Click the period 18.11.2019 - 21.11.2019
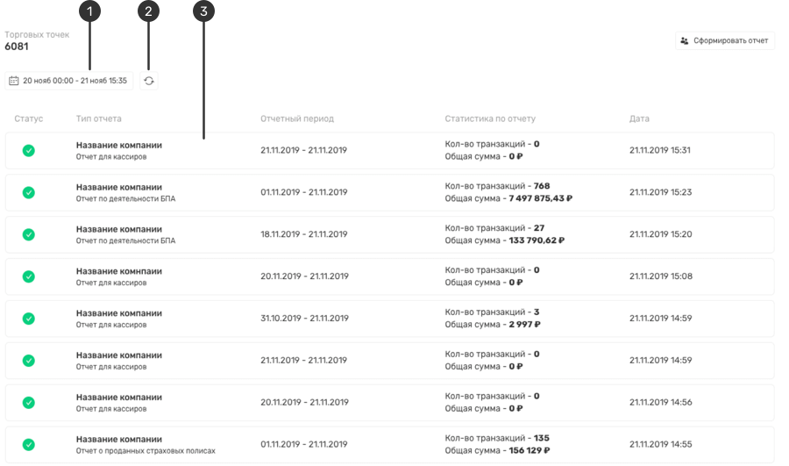The width and height of the screenshot is (789, 466). (x=304, y=234)
